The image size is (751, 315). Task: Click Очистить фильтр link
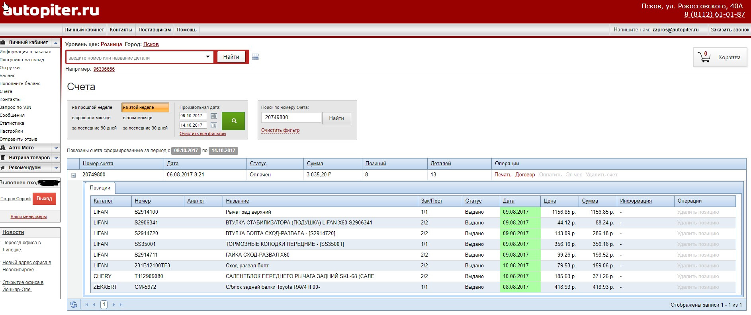pyautogui.click(x=280, y=130)
